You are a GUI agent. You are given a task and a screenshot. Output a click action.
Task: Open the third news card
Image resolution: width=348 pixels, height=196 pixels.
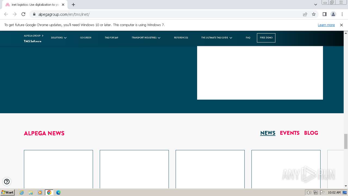210,169
